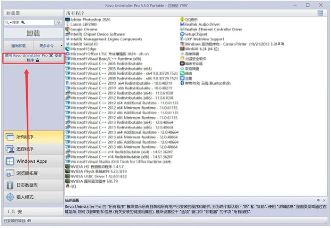Click the 所有程序 sidebar icon
This screenshot has width=331, height=228.
[x=10, y=137]
